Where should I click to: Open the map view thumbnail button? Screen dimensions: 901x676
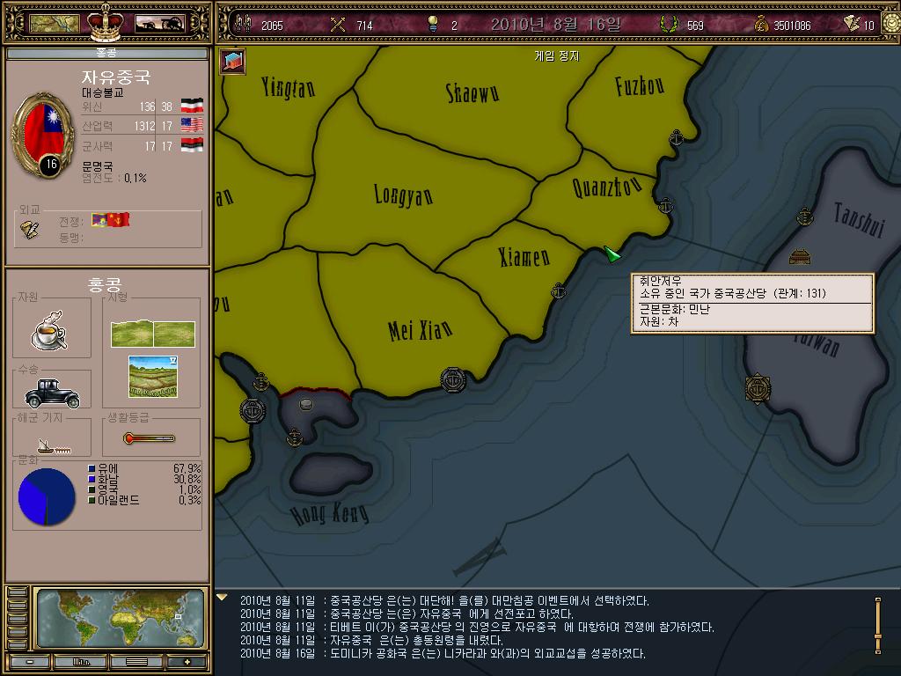tap(54, 24)
